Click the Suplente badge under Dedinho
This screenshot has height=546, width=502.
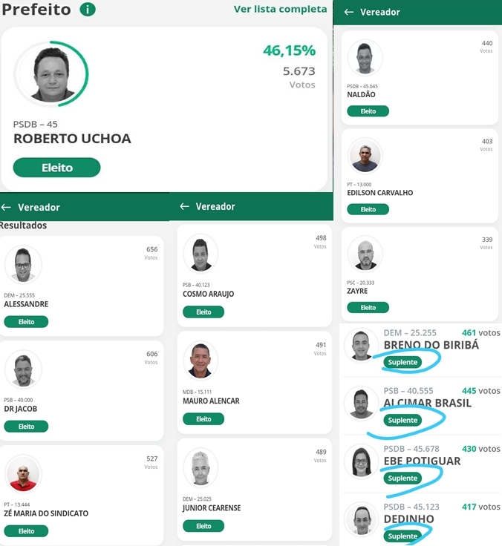[403, 536]
